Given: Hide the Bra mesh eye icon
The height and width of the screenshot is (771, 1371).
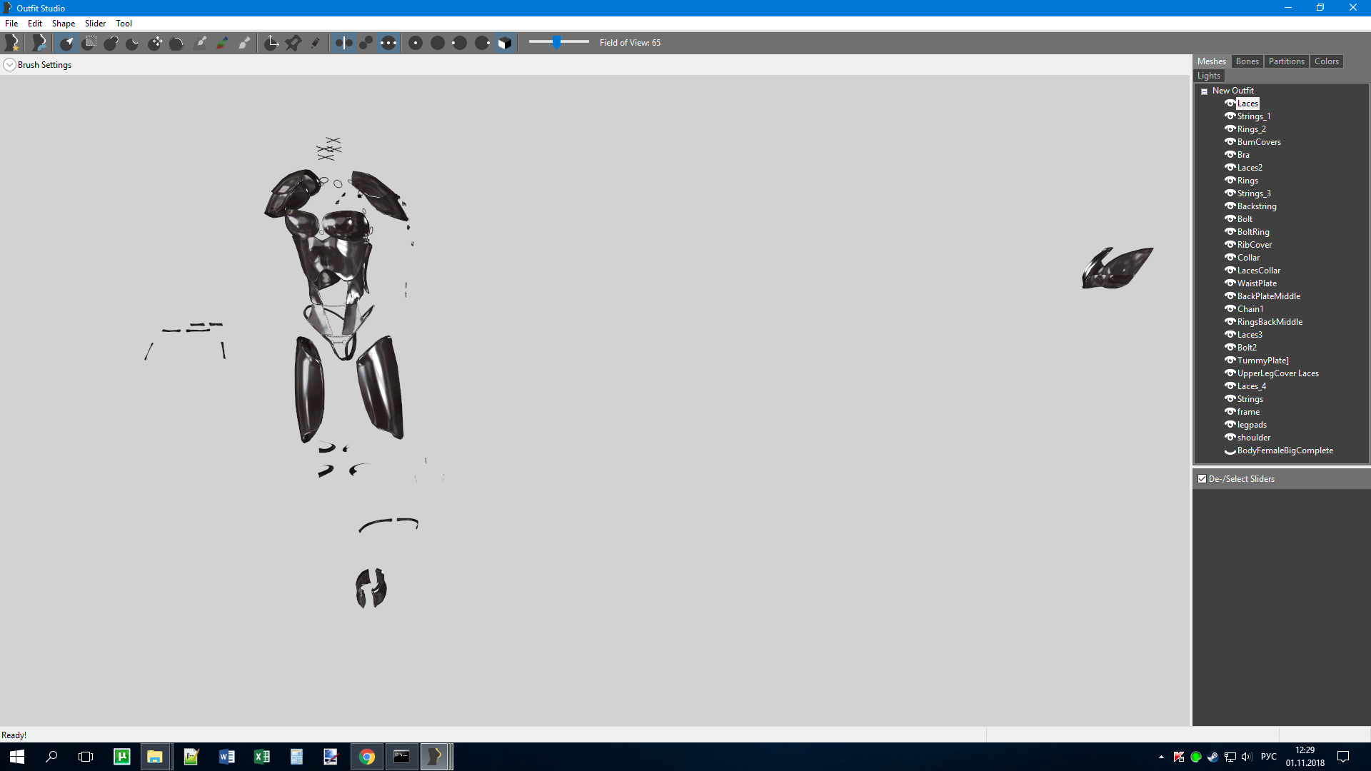Looking at the screenshot, I should tap(1230, 154).
